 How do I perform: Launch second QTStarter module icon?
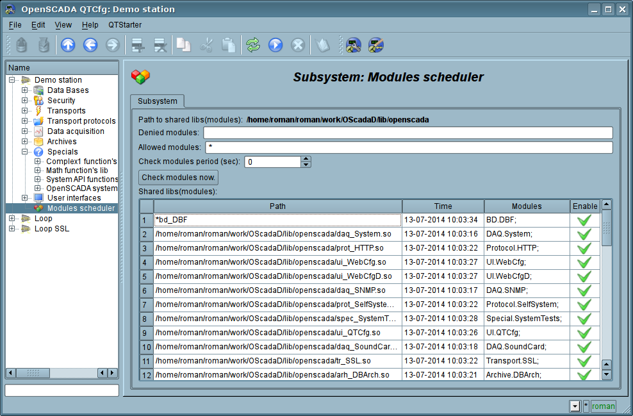[376, 45]
